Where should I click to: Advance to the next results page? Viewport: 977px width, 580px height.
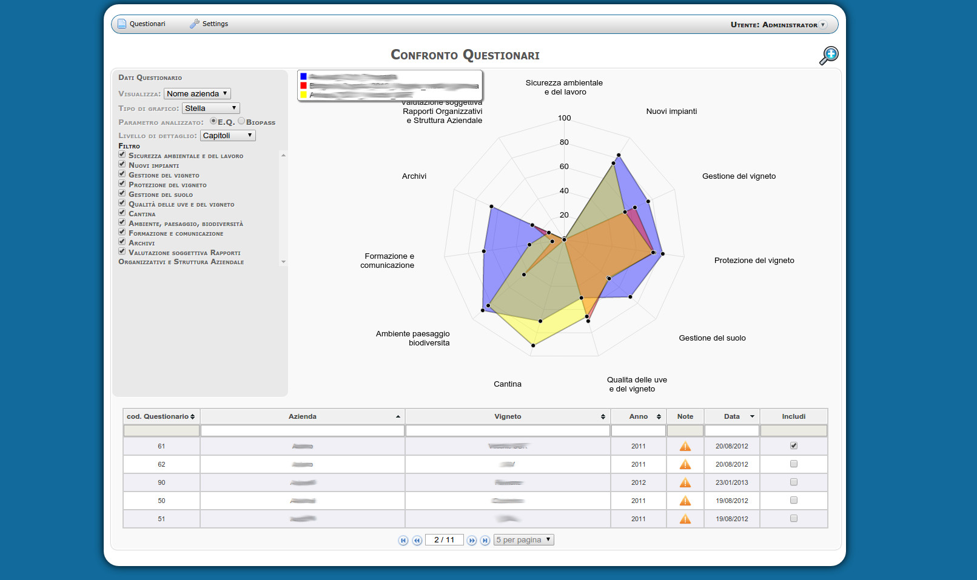coord(472,540)
